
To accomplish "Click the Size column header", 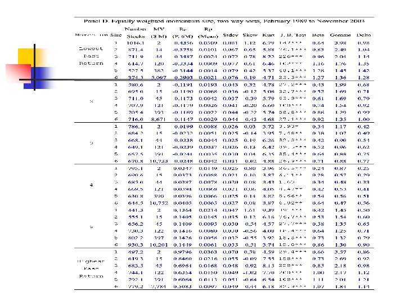I will point(116,35).
